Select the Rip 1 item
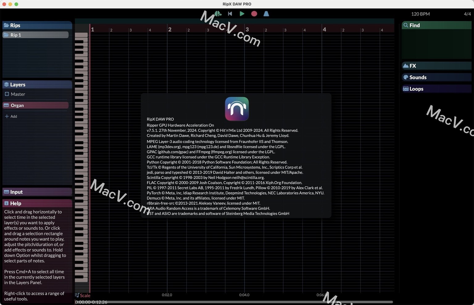 click(x=35, y=35)
